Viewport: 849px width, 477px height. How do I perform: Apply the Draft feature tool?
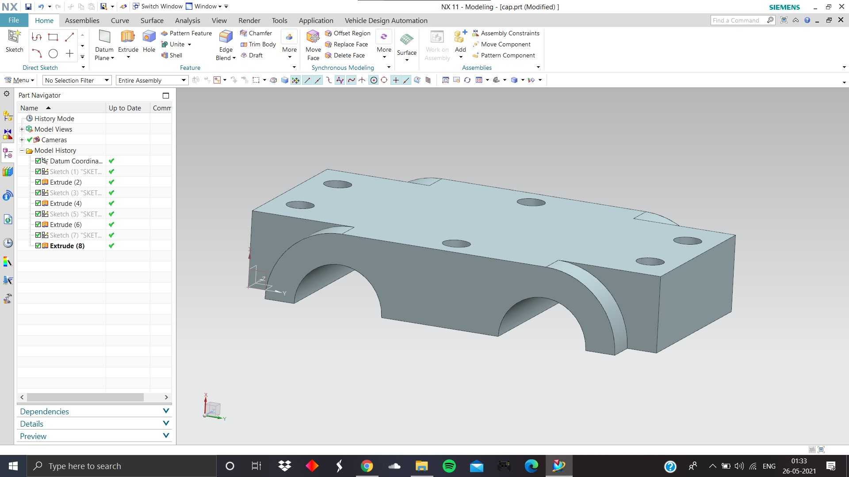coord(252,55)
